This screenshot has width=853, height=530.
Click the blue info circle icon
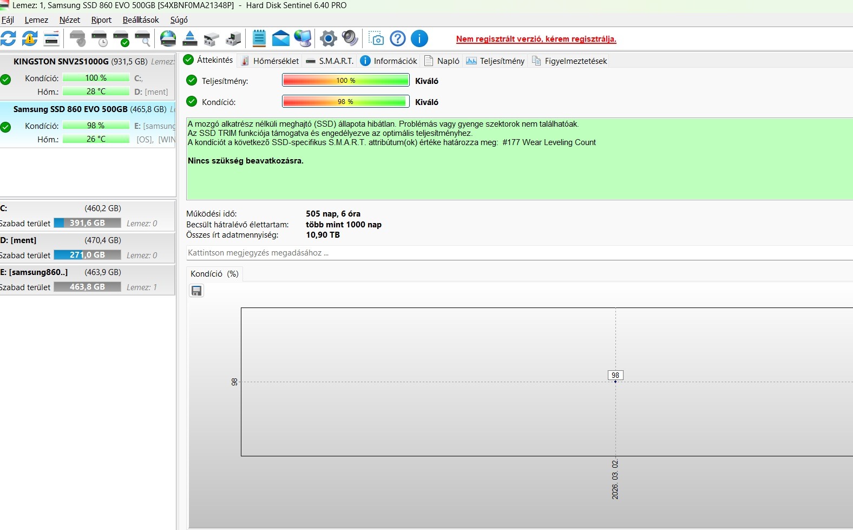[x=419, y=38]
